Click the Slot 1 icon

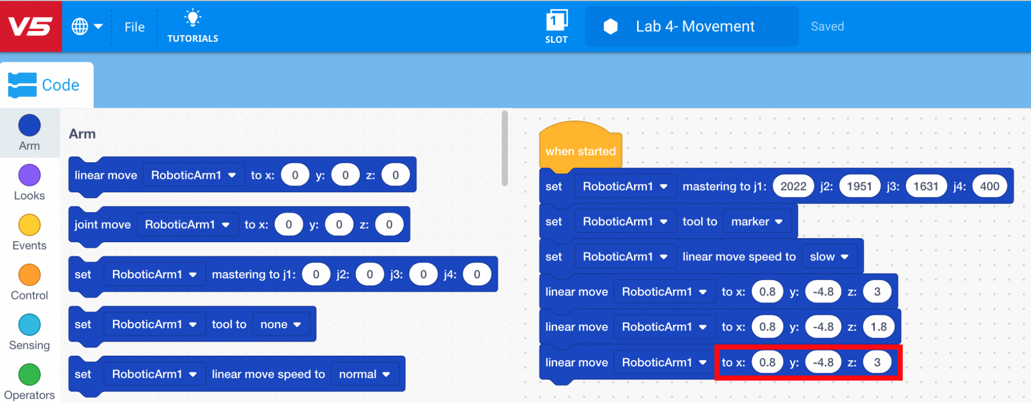(x=556, y=22)
